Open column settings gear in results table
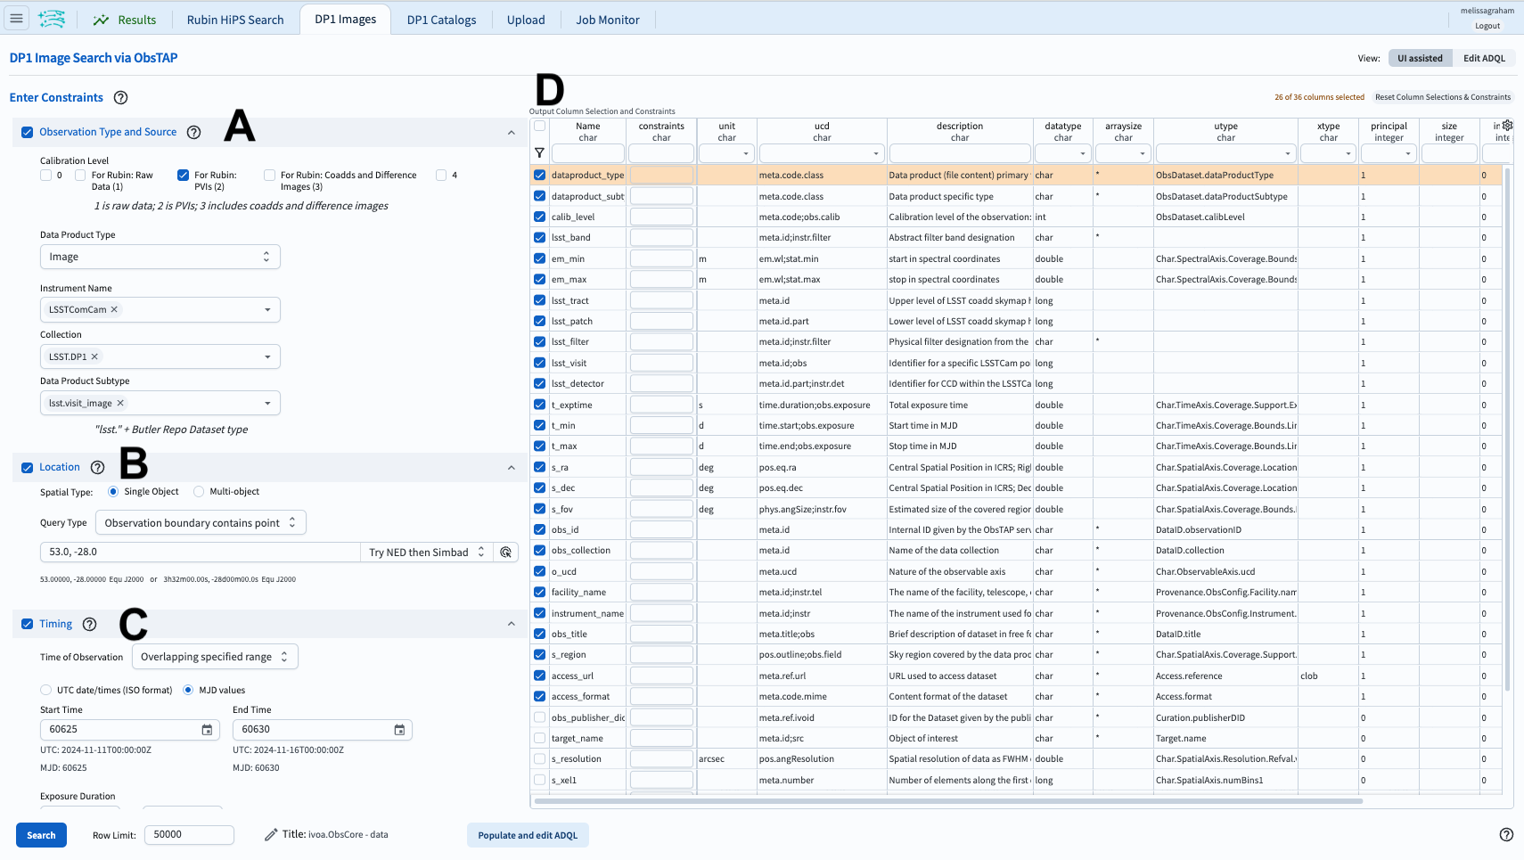Image resolution: width=1524 pixels, height=860 pixels. pyautogui.click(x=1505, y=127)
